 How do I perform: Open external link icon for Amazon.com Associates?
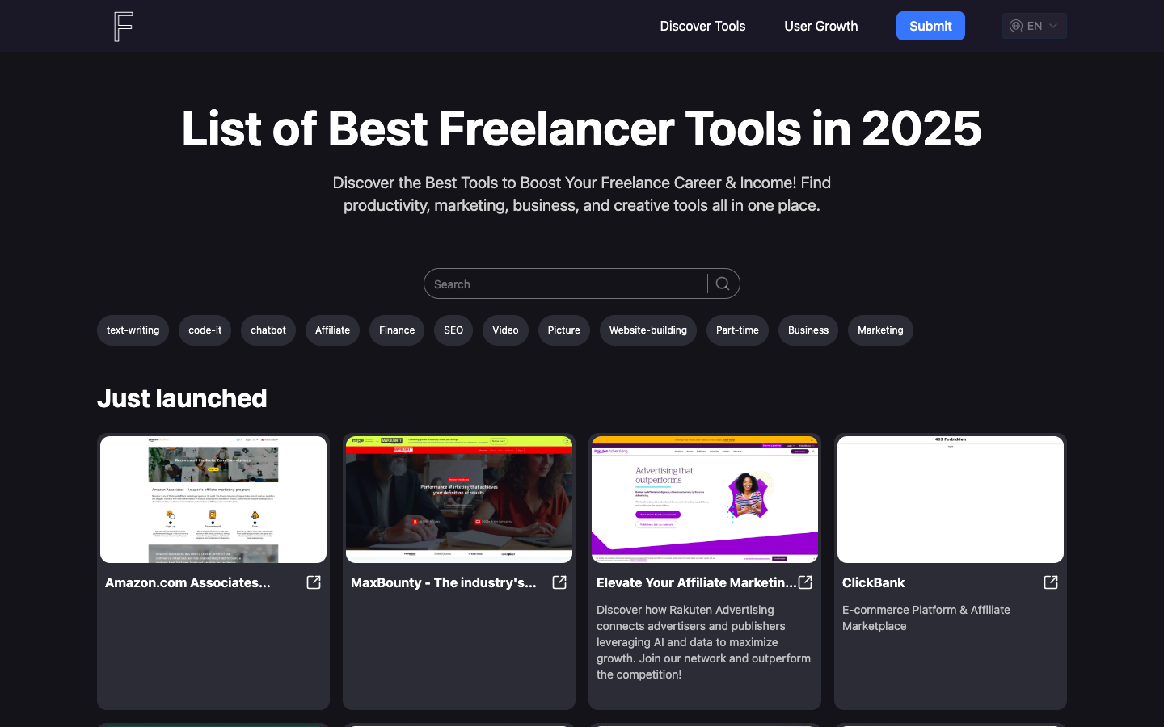[x=314, y=582]
